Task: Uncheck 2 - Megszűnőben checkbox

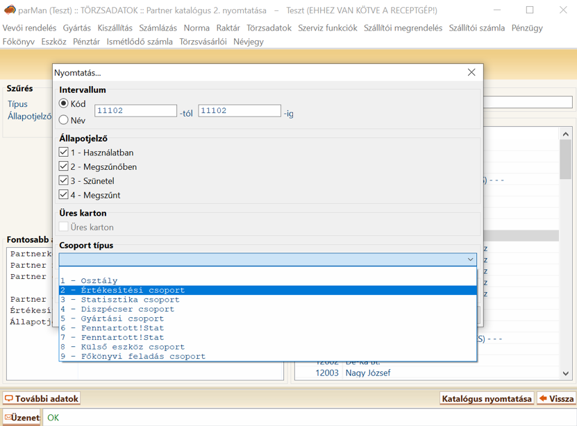Action: 64,167
